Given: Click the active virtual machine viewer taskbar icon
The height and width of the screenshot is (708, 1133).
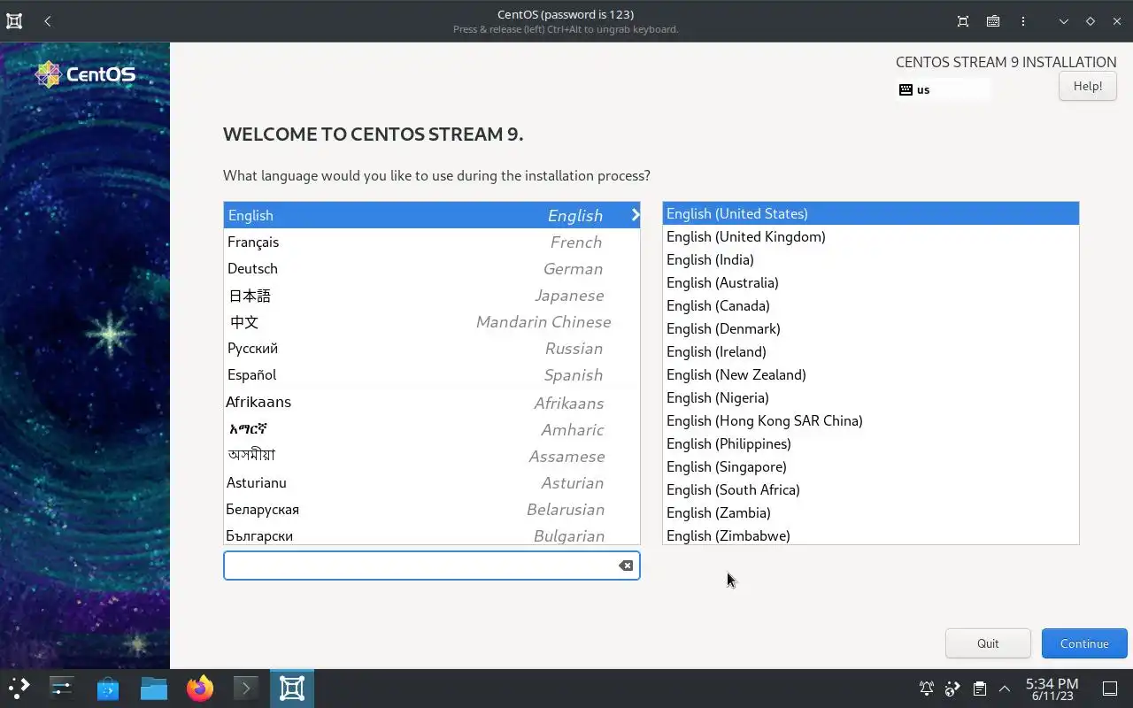Looking at the screenshot, I should pyautogui.click(x=292, y=688).
